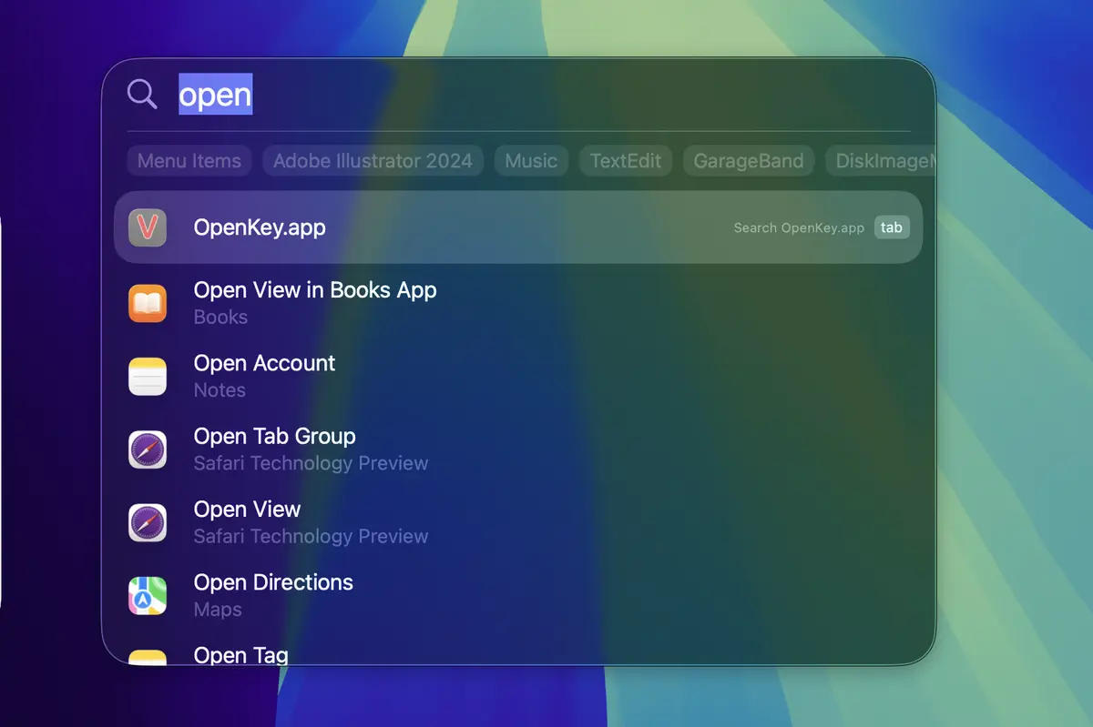Screen dimensions: 1093x727
Task: Click the Notes app icon
Action: click(x=148, y=376)
